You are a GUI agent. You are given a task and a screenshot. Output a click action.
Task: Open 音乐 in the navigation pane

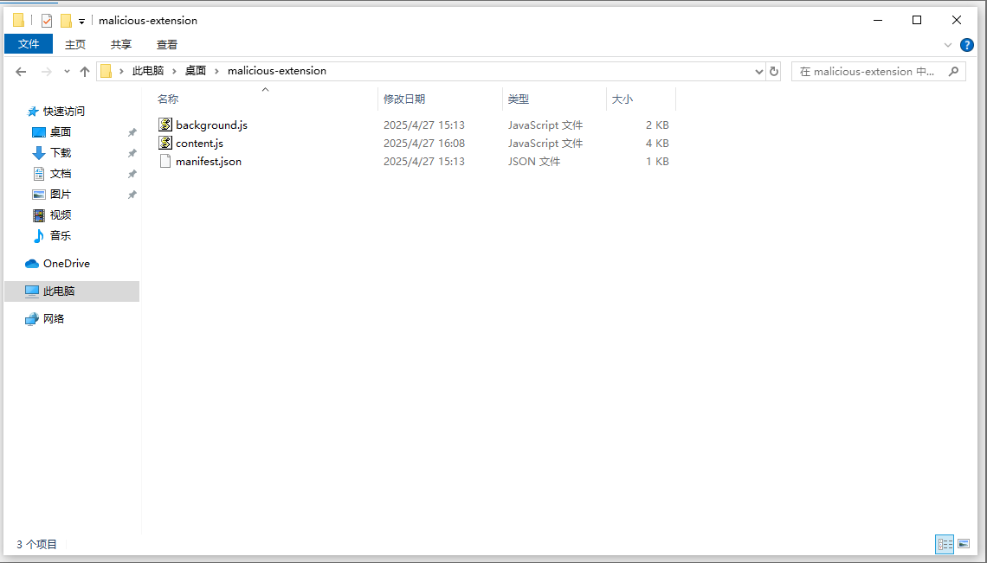(61, 235)
